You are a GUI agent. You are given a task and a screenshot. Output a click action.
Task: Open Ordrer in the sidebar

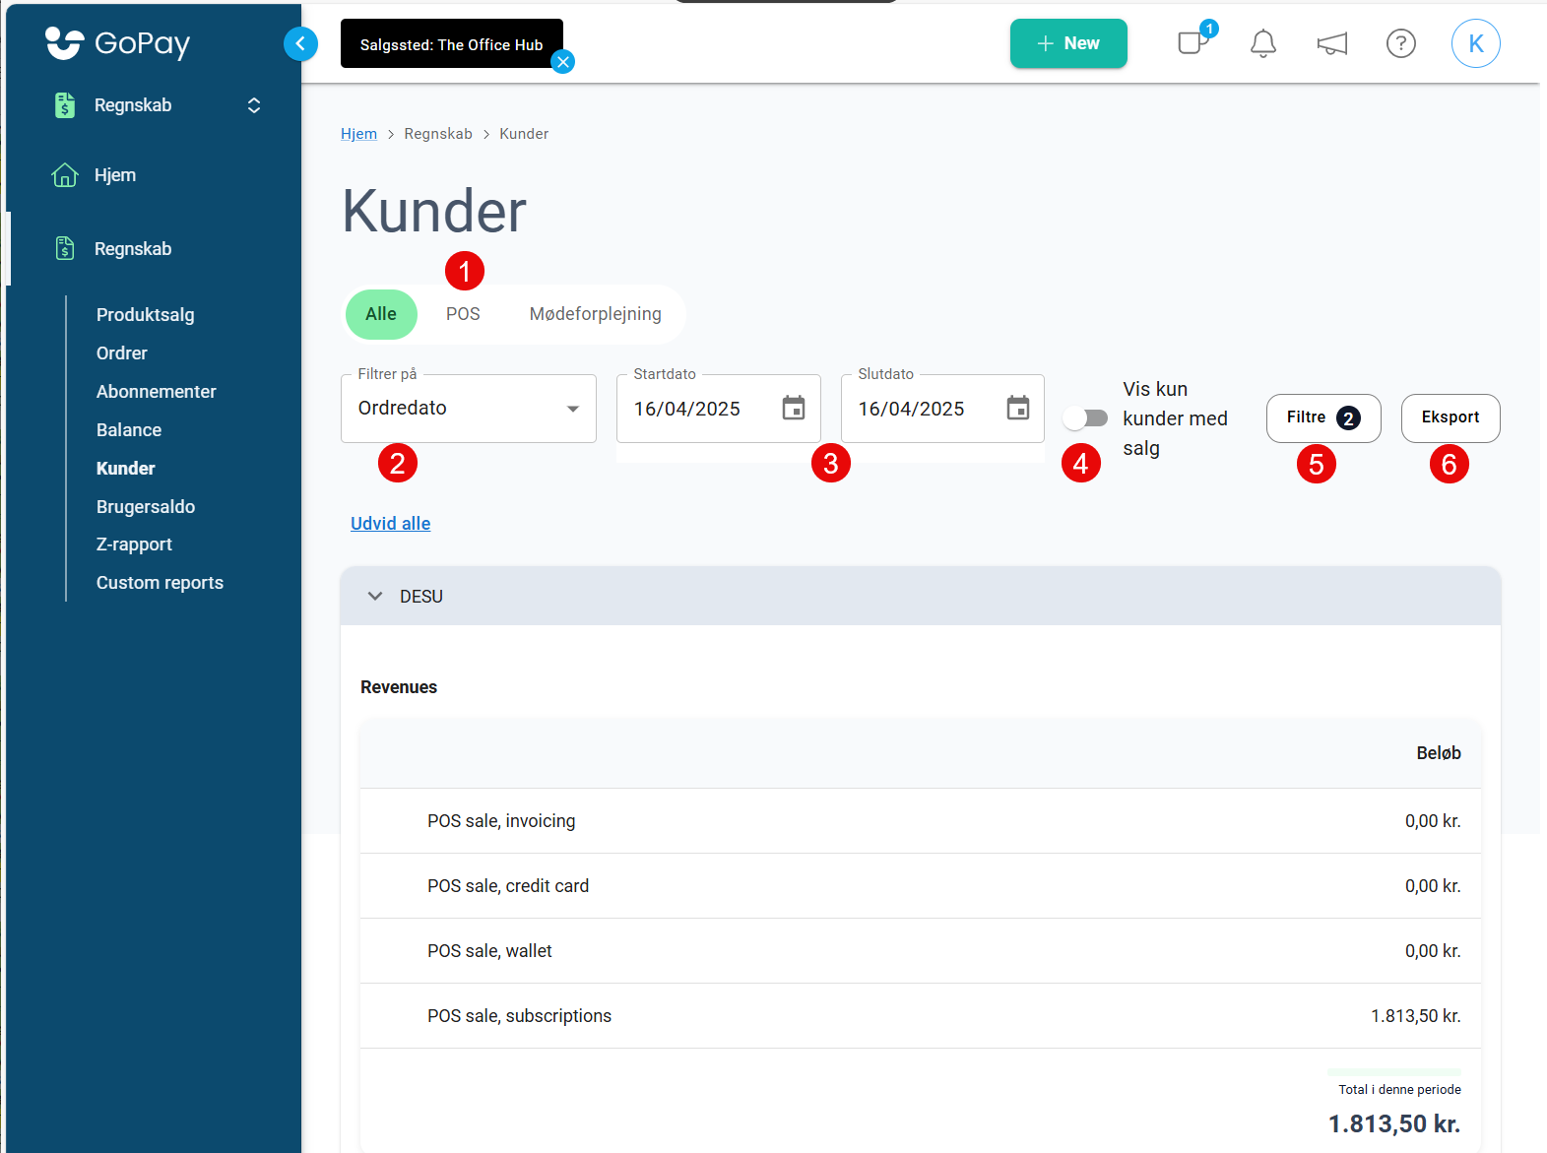[x=122, y=353]
